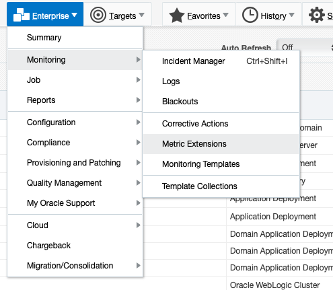Open Incident Manager from the submenu
This screenshot has width=333, height=290.
221,61
